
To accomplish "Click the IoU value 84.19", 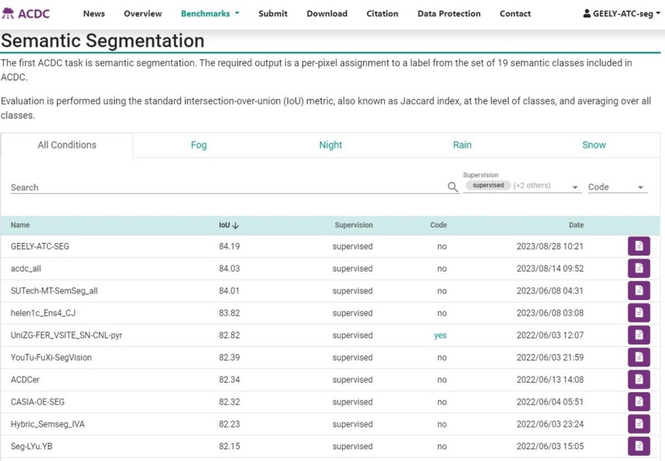I will (229, 246).
